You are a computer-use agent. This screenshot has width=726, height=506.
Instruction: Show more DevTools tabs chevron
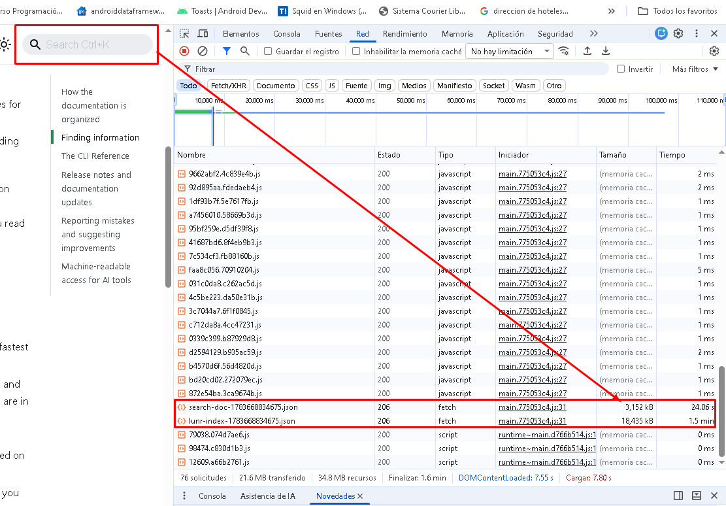[x=593, y=33]
